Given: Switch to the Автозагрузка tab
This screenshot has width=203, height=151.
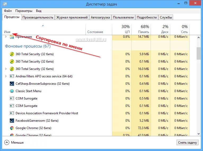Looking at the screenshot, I should tap(100, 17).
